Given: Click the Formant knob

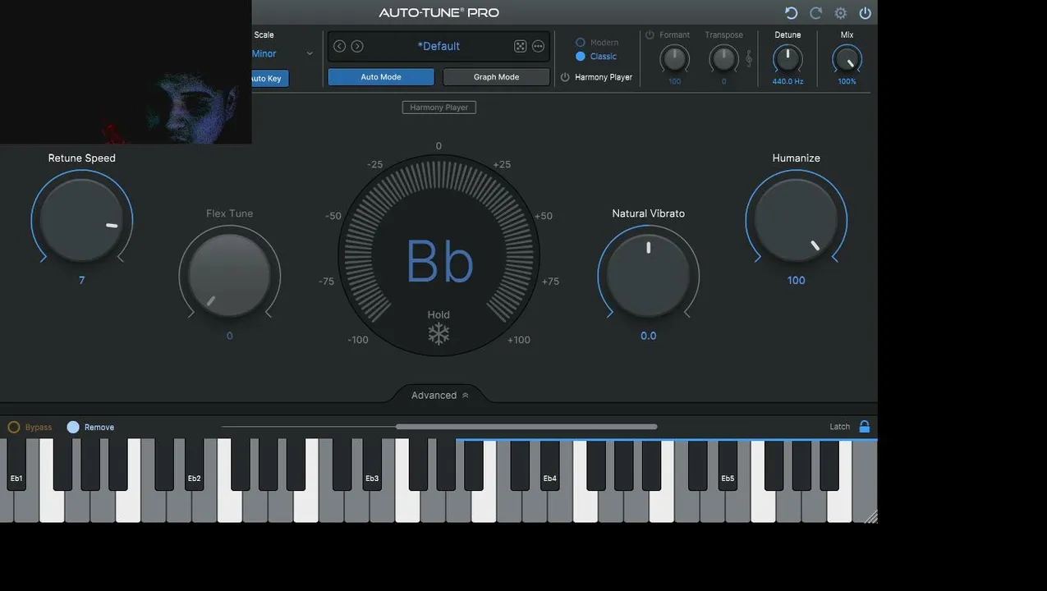Looking at the screenshot, I should (x=674, y=59).
